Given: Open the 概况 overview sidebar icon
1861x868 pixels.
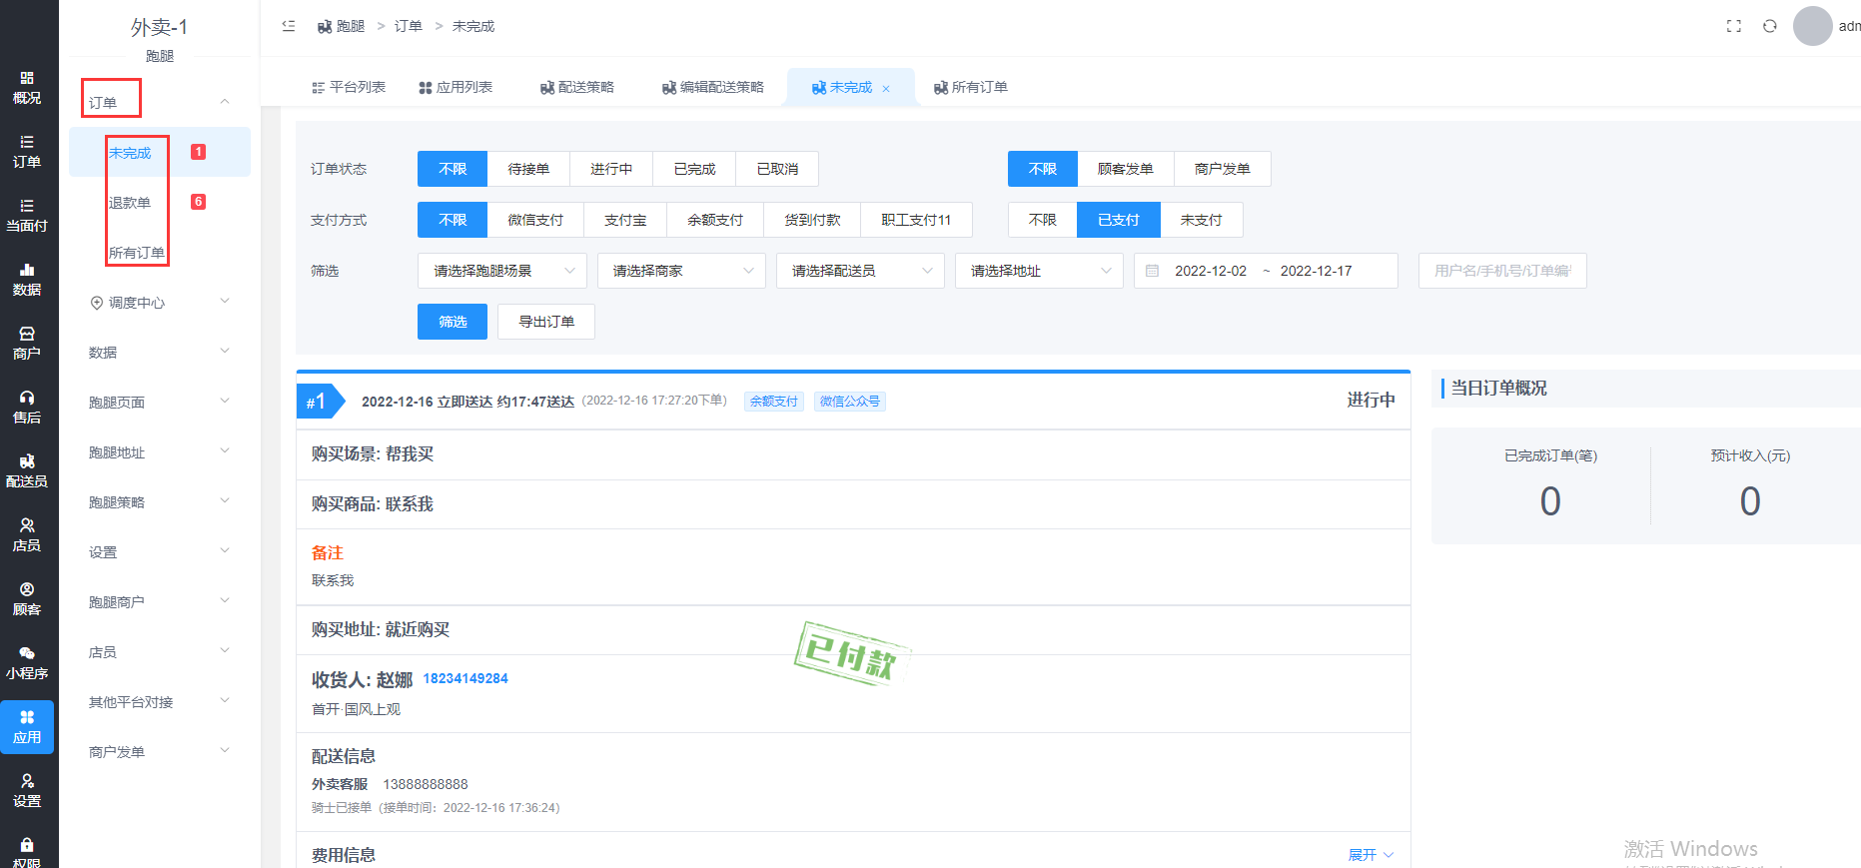Looking at the screenshot, I should tap(27, 88).
